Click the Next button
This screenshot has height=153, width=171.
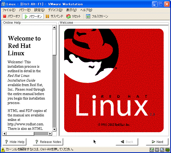tap(157, 142)
